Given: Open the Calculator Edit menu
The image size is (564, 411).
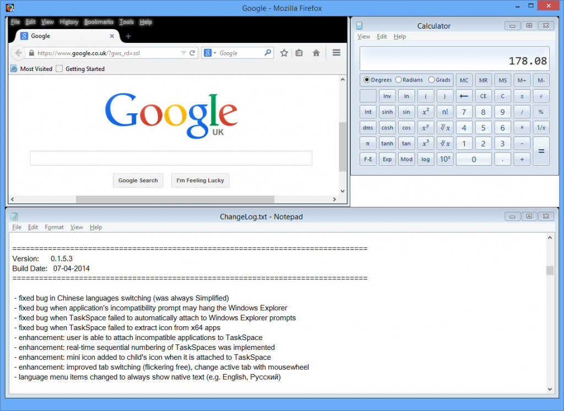Looking at the screenshot, I should point(382,36).
